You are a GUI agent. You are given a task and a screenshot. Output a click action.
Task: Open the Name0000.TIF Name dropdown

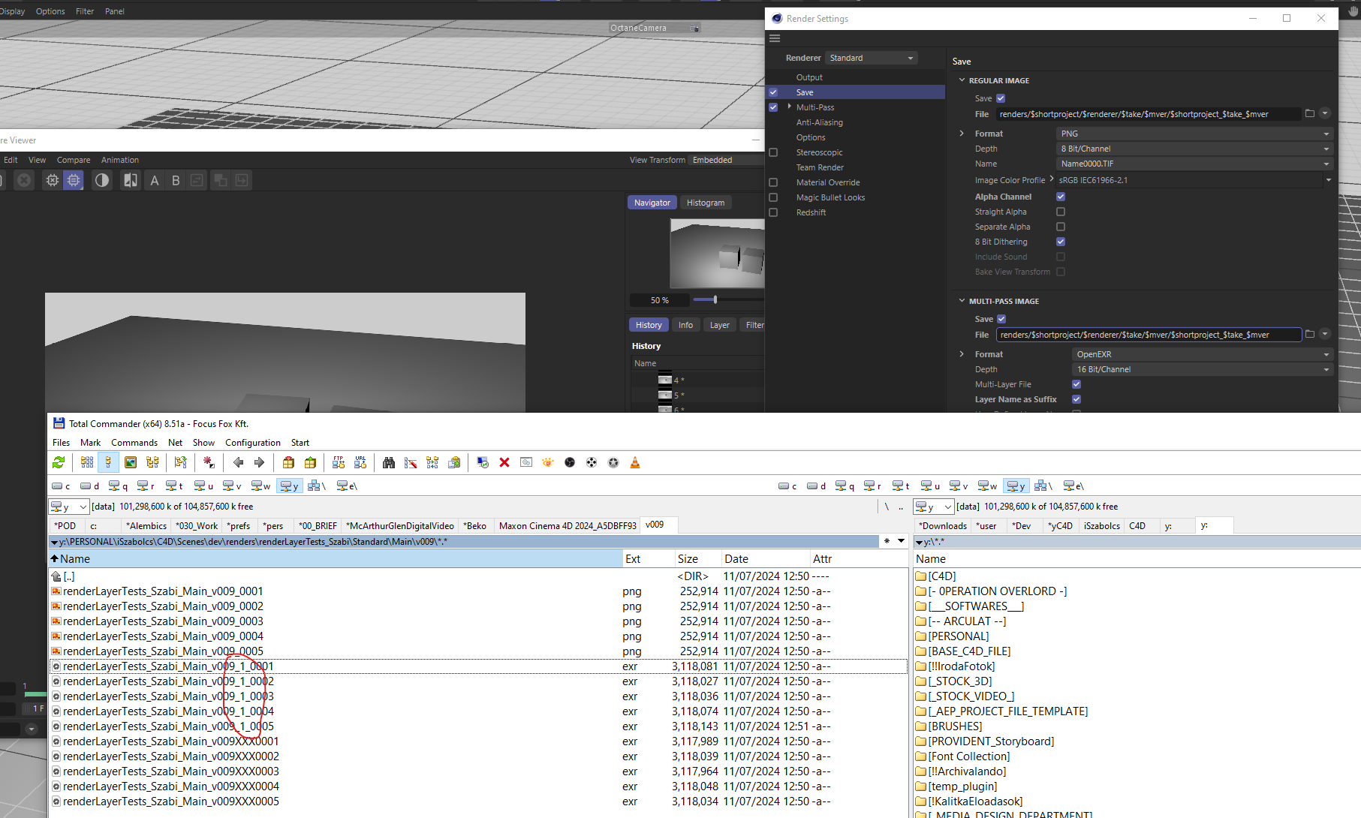click(1195, 164)
